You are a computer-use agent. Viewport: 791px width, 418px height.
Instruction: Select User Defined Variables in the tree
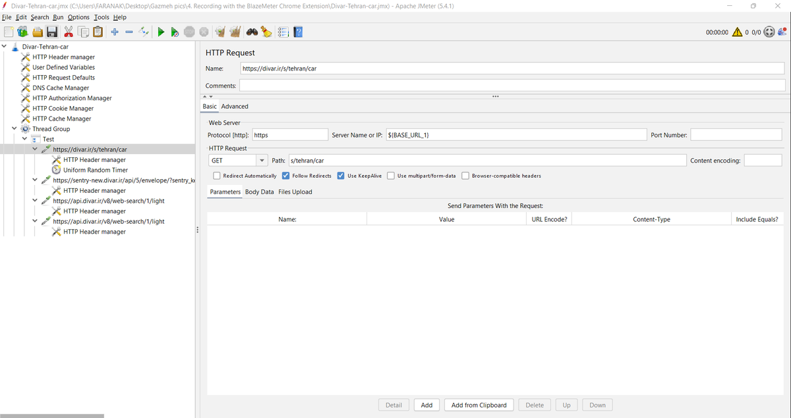[63, 67]
